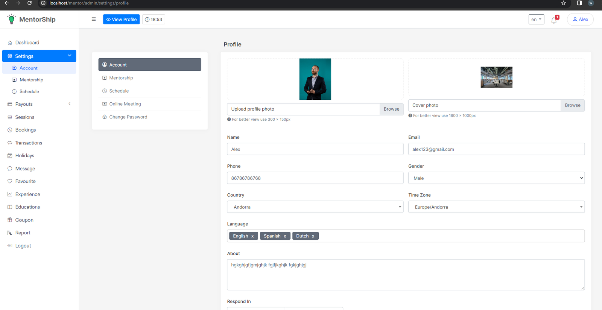Open the Online Meeting settings tab
Viewport: 602px width, 310px height.
(125, 104)
